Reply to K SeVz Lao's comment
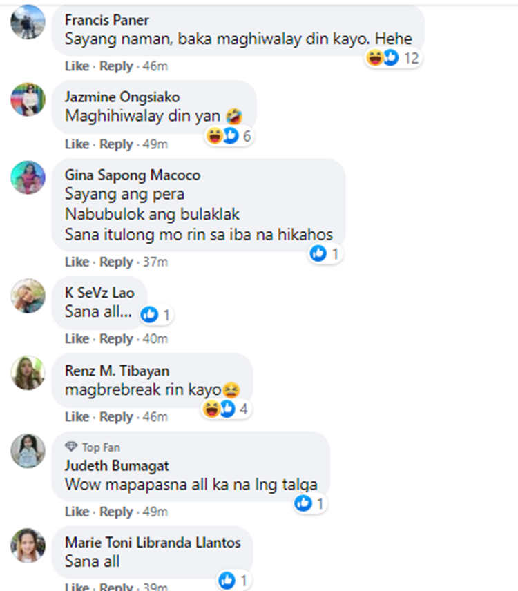 [x=116, y=338]
